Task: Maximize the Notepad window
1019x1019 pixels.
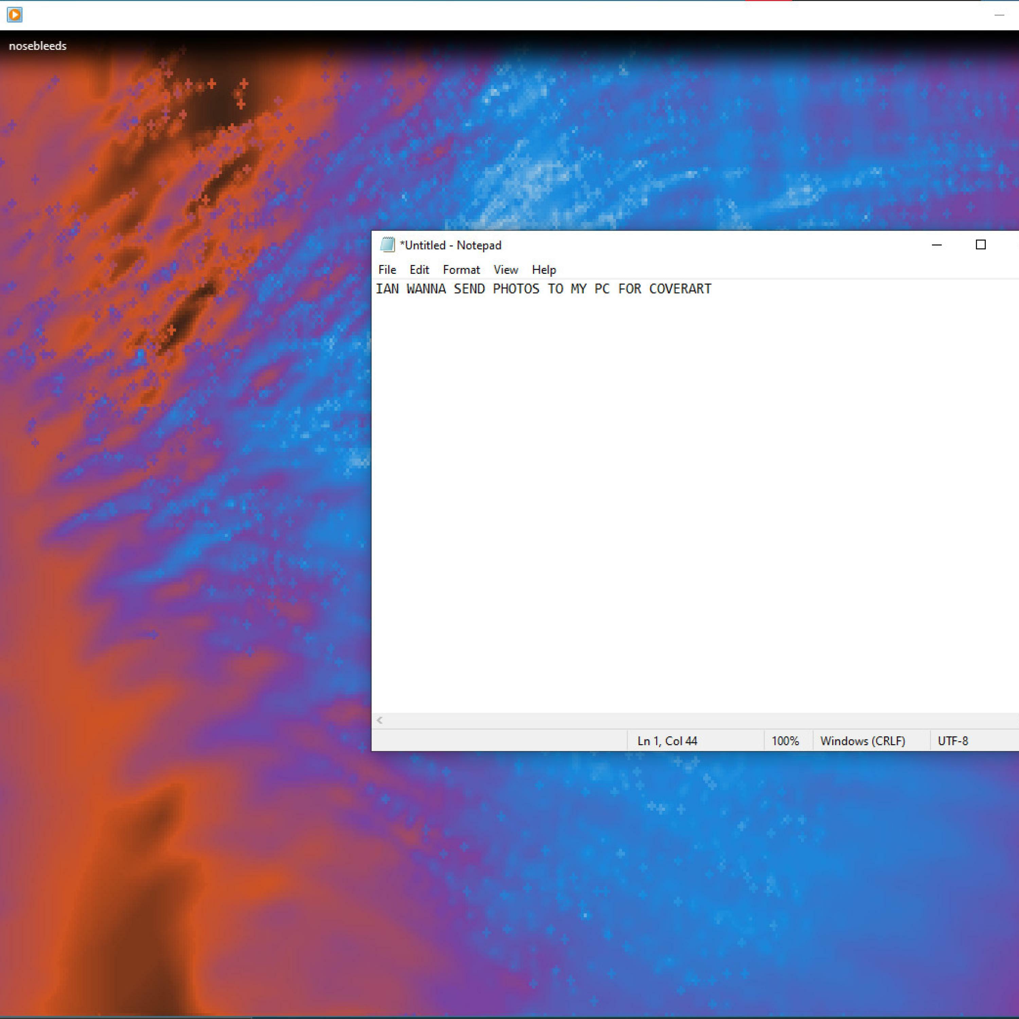Action: (x=981, y=245)
